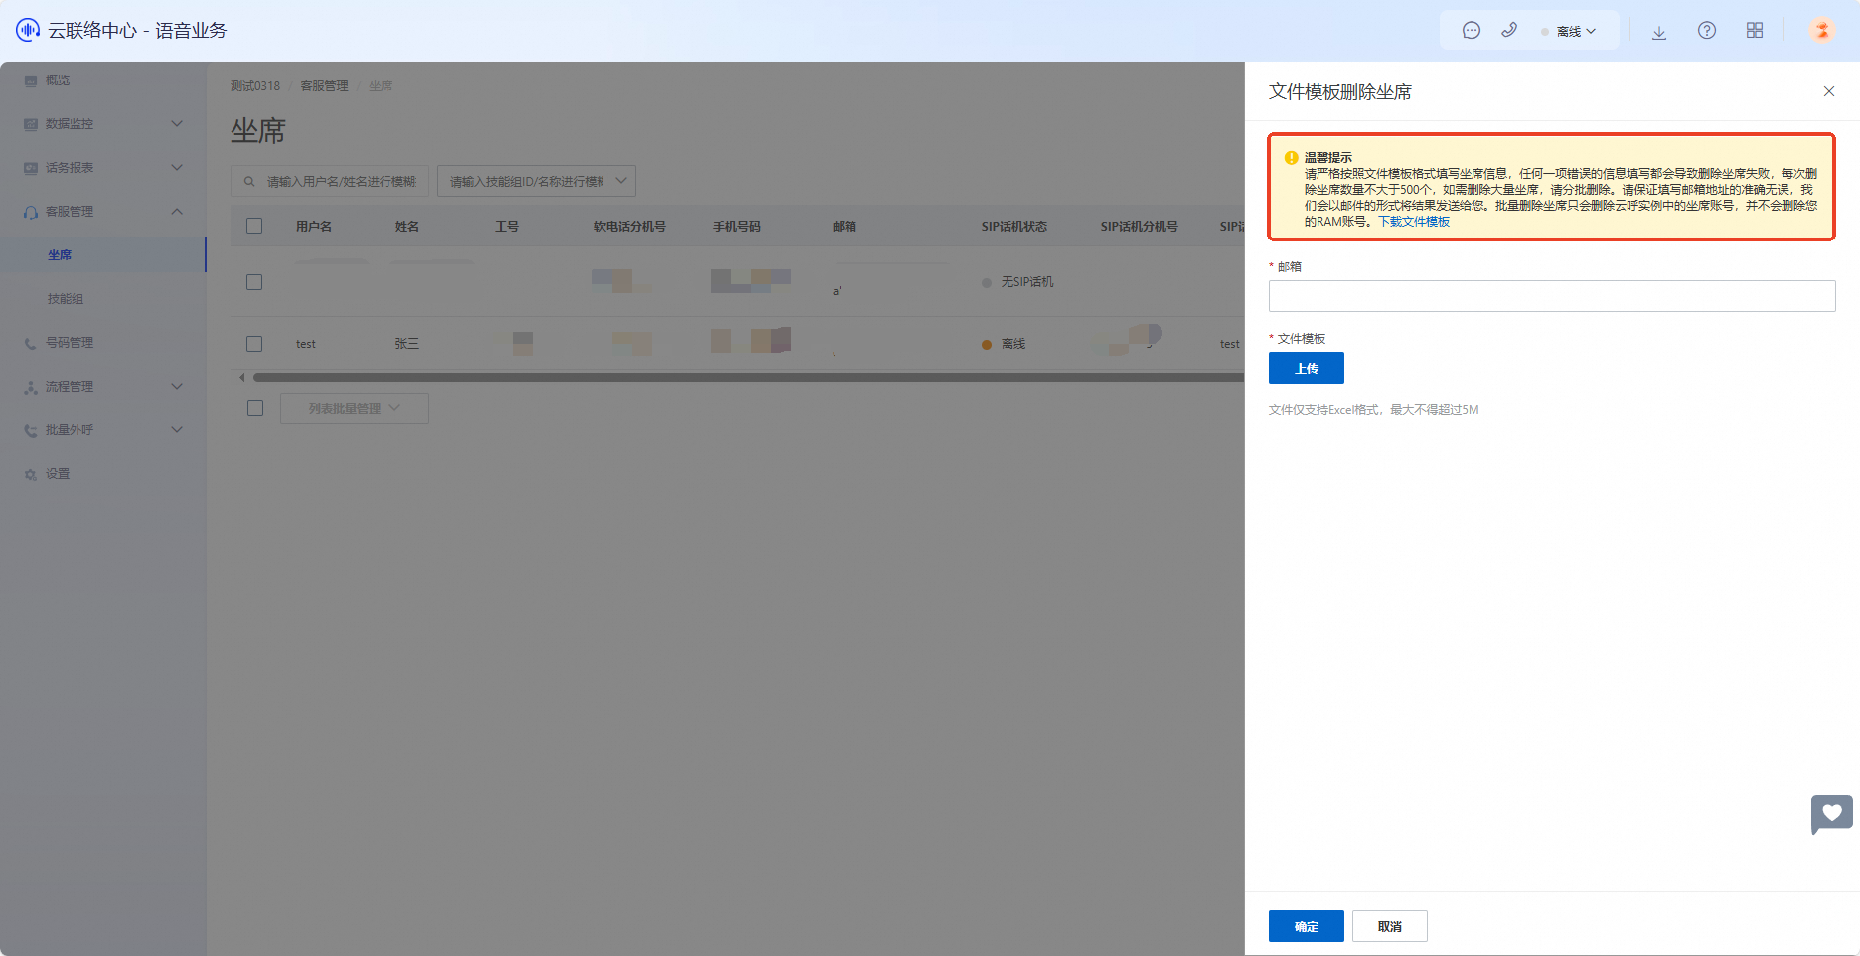Check the 无SIP话机 row checkbox

pyautogui.click(x=254, y=282)
